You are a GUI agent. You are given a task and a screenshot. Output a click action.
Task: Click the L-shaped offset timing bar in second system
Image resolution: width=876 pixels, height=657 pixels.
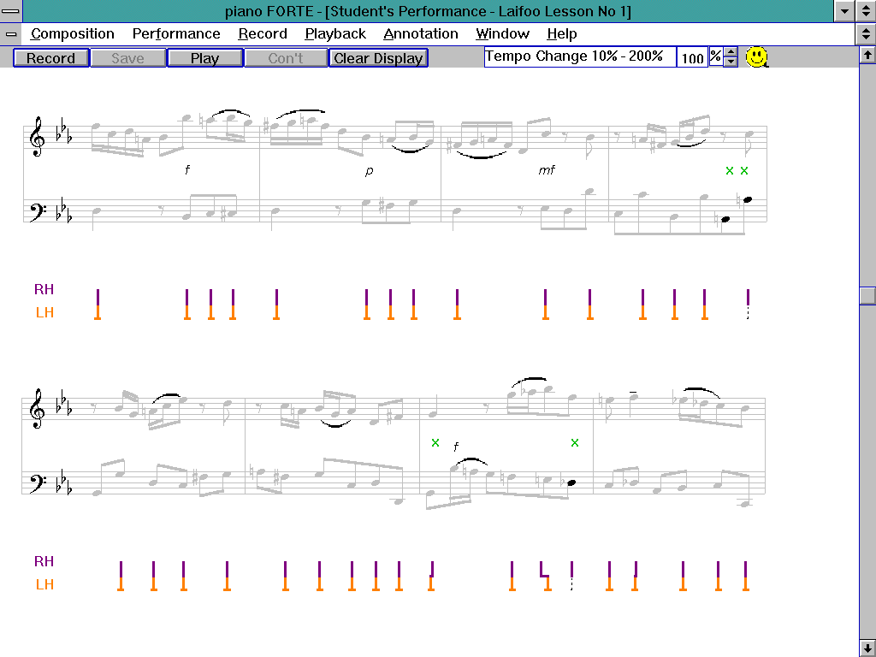tap(545, 576)
